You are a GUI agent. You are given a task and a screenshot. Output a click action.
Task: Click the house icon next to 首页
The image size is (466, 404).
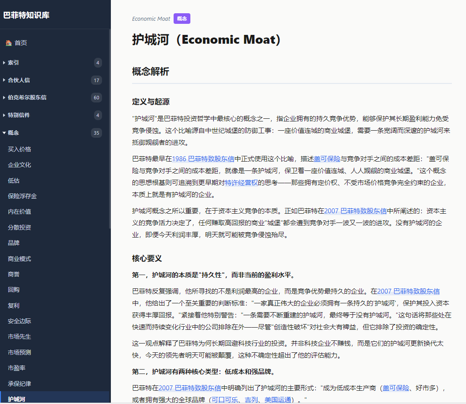point(9,43)
